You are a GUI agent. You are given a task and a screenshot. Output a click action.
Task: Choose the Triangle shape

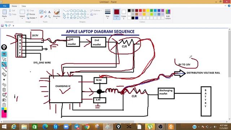[85, 11]
